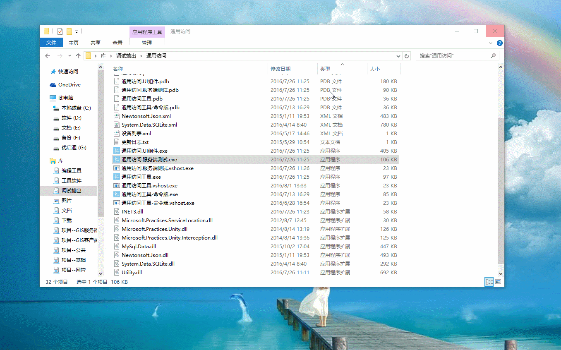The width and height of the screenshot is (561, 350).
Task: Click the icon of MySql.Data.dll
Action: [x=117, y=247]
